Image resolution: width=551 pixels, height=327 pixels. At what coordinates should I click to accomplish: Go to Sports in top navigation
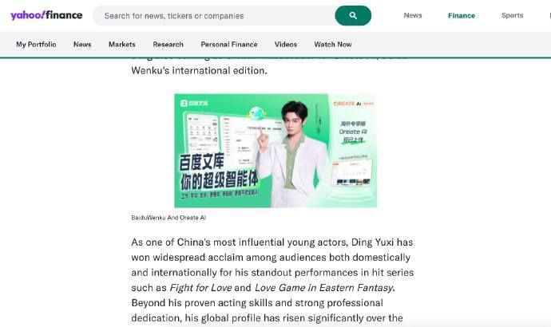512,15
